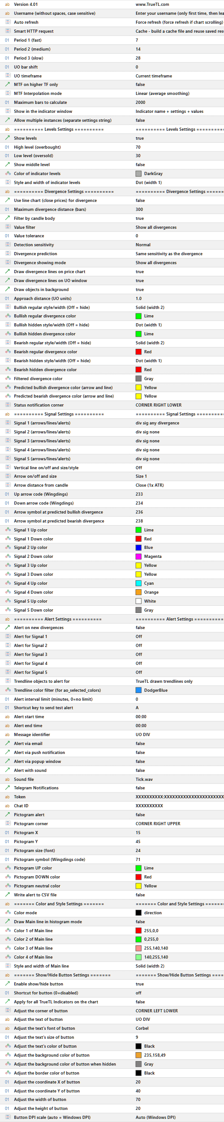Select the 'false' value of Pictogram alert
Screen dimensions: 224x1122
pos(140,815)
